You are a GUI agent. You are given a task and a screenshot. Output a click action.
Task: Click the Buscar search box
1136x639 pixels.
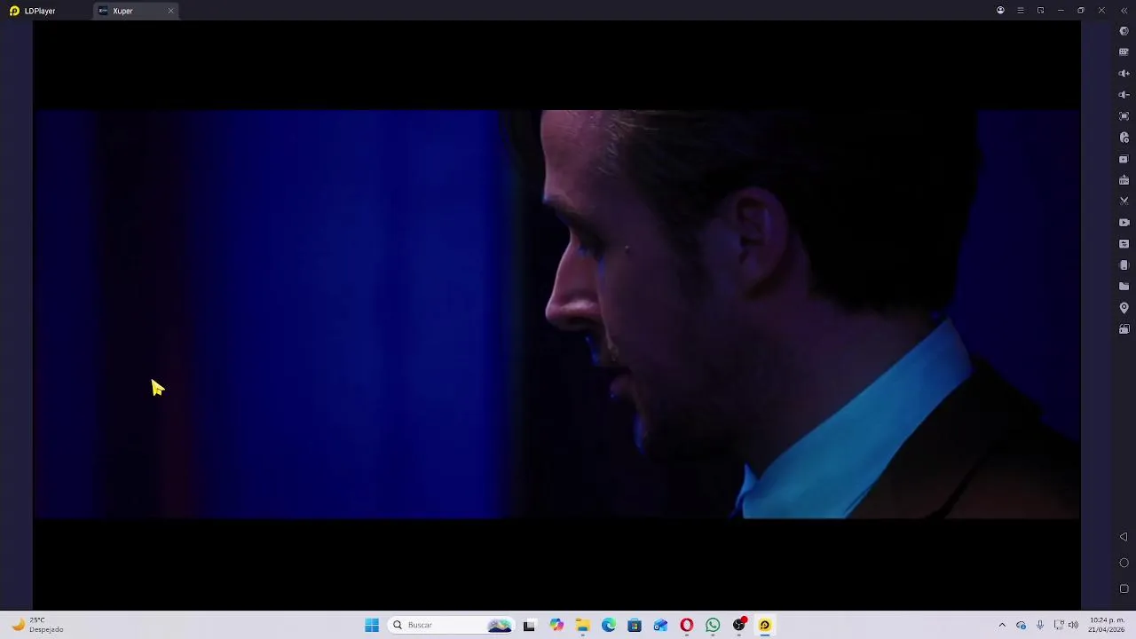(452, 625)
